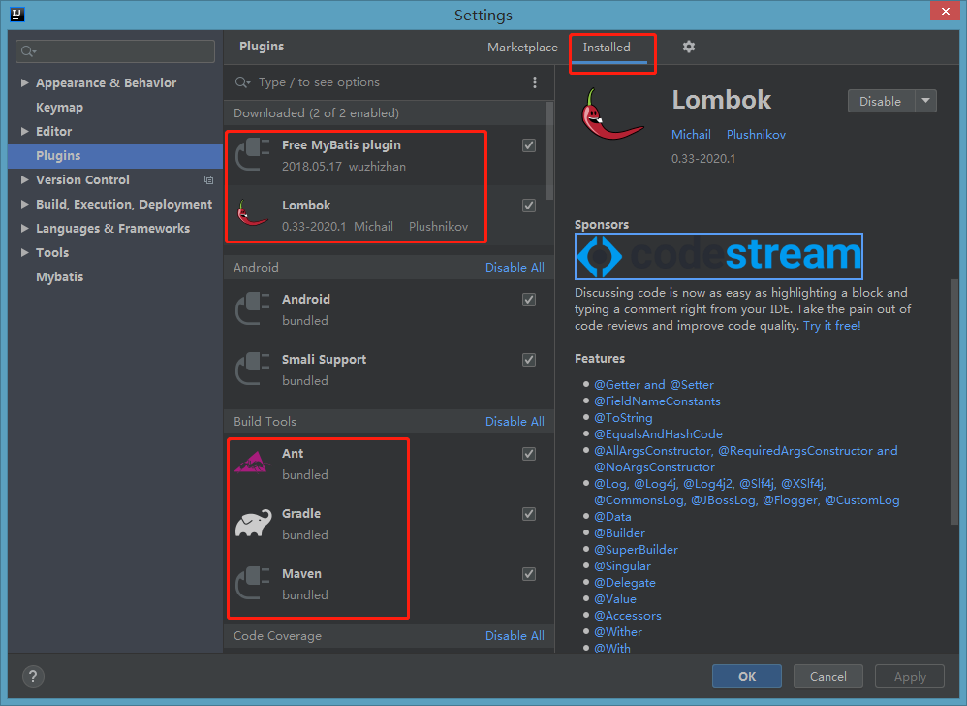Screen dimensions: 967x706
Task: Select Mybatis in settings tree
Action: click(59, 276)
